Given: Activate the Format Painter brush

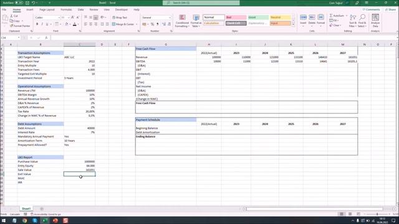Looking at the screenshot, I should (11, 26).
